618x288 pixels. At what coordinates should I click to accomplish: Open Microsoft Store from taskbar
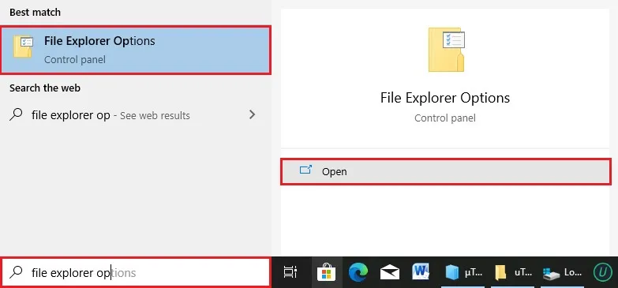tap(327, 272)
